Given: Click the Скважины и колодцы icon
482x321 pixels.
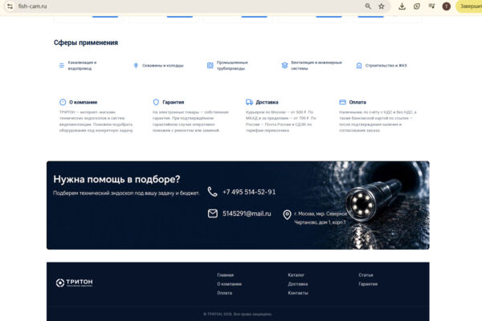Looking at the screenshot, I should tap(136, 66).
